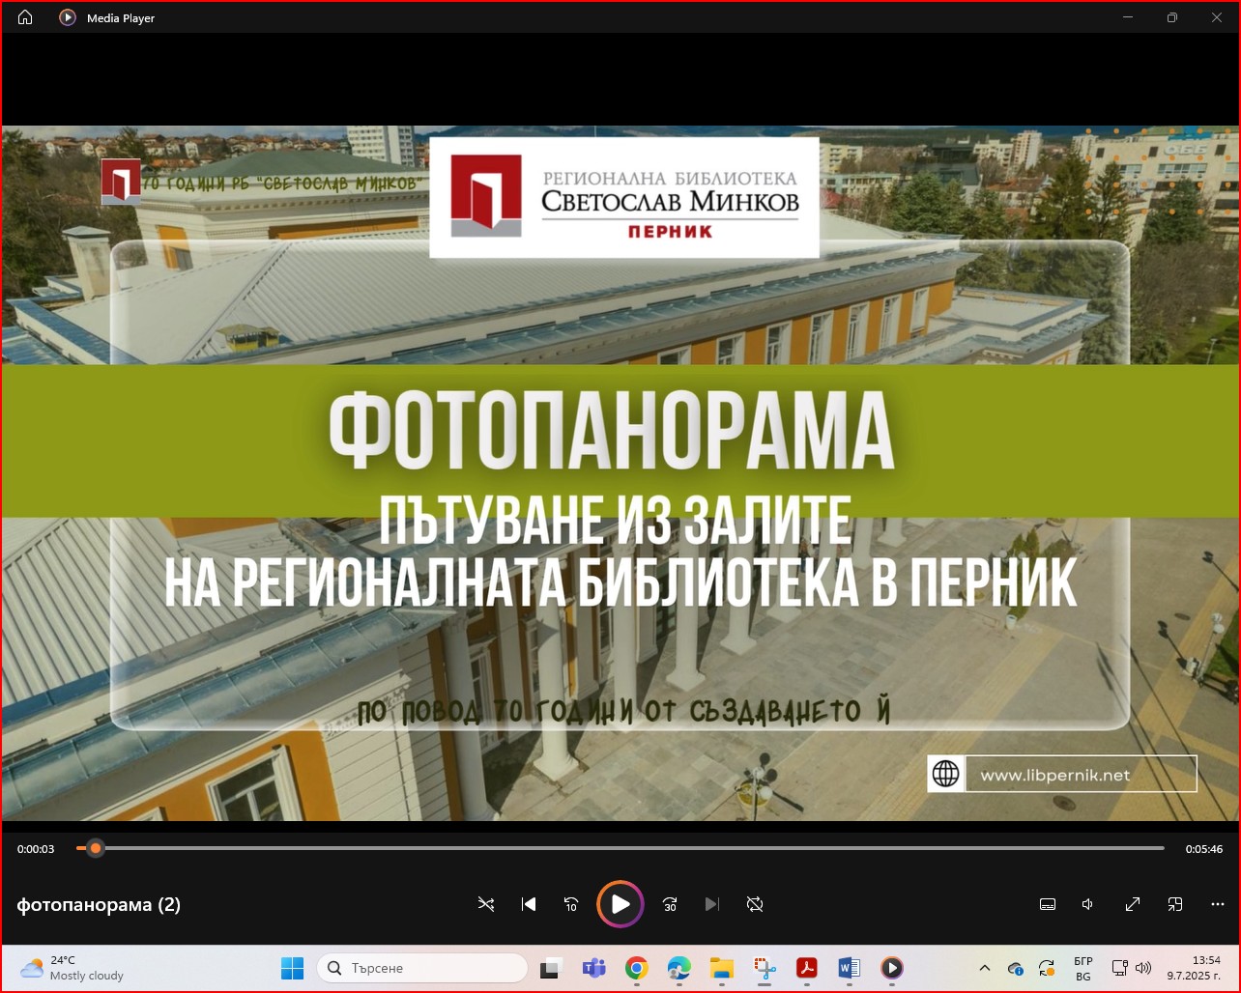The image size is (1241, 993).
Task: Switch to mini player view
Action: click(1175, 904)
